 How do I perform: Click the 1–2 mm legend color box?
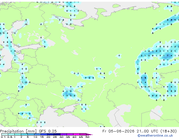pyautogui.click(x=18, y=134)
